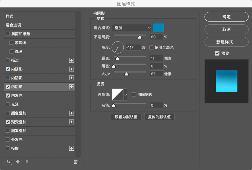Select the 内发光 effect row

(40, 96)
